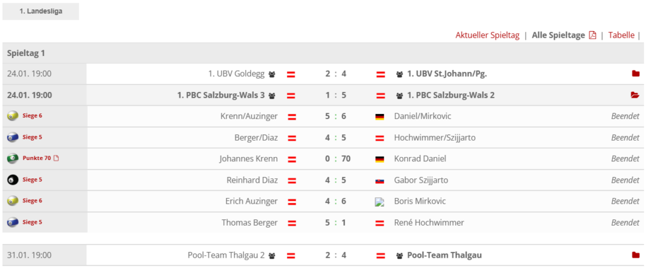Screen dimensions: 646x271
Task: Expand folder icon for Pool-Team Thalgau match
Action: (635, 255)
